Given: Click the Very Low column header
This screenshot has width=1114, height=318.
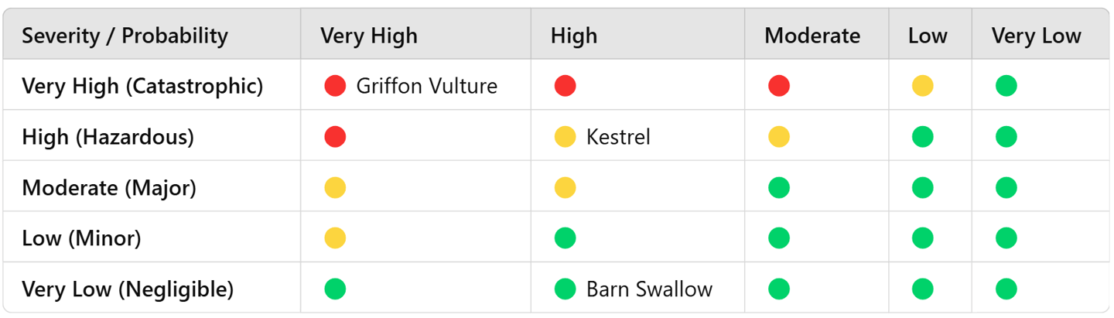Looking at the screenshot, I should click(1037, 36).
